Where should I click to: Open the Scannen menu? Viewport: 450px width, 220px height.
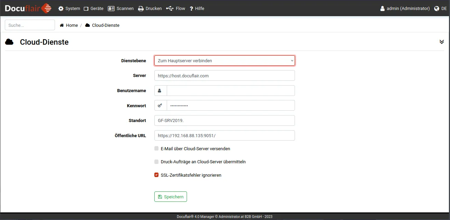click(x=121, y=9)
